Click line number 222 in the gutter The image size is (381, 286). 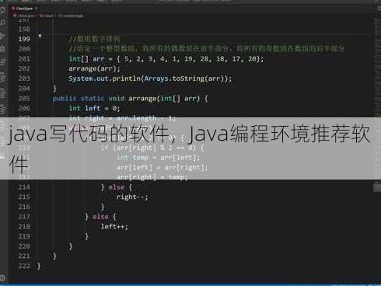[24, 266]
